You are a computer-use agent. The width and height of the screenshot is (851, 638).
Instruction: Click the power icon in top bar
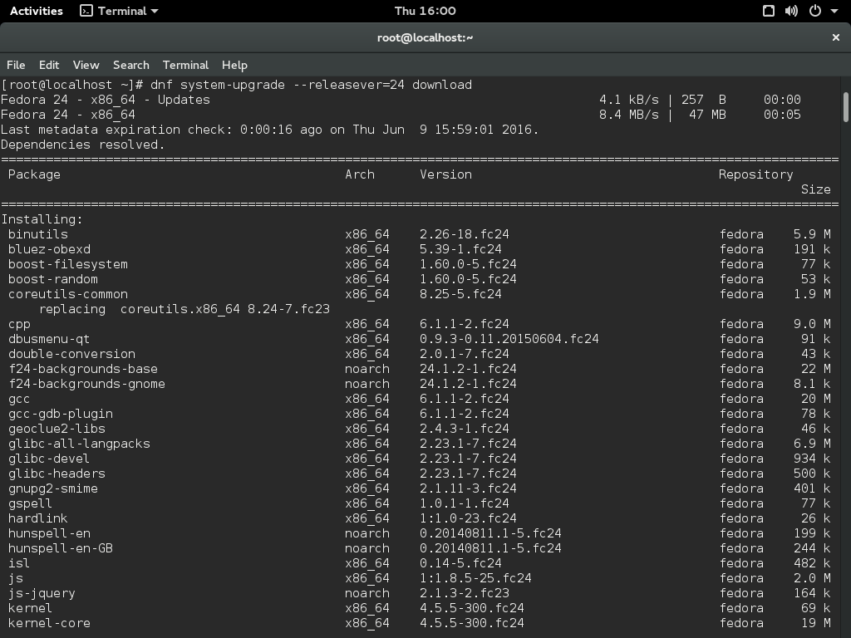click(x=814, y=11)
